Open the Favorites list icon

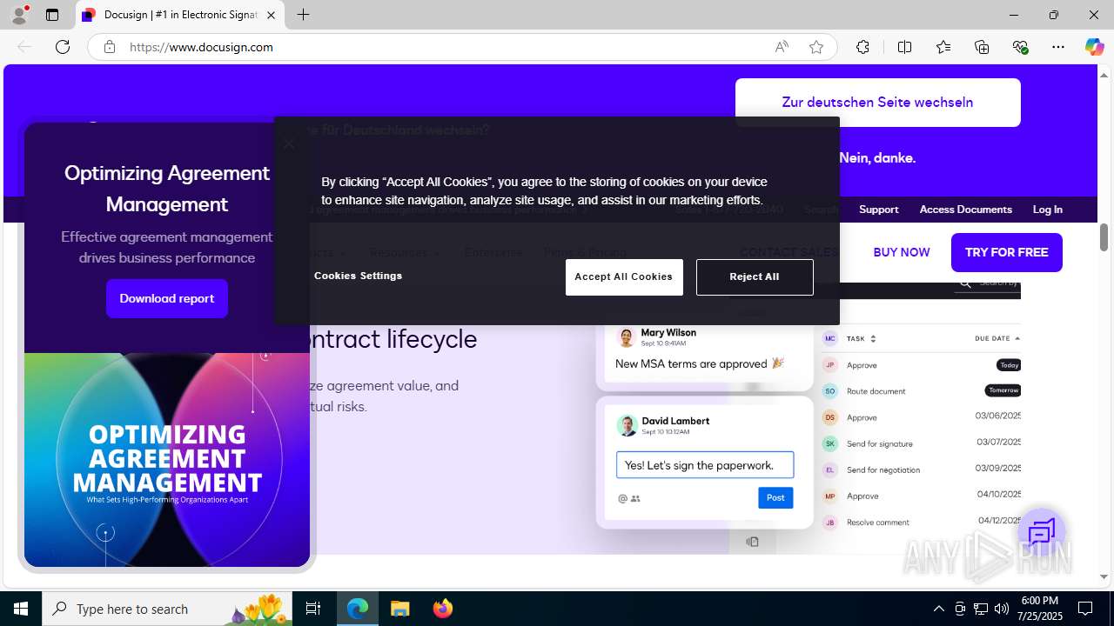(x=943, y=47)
